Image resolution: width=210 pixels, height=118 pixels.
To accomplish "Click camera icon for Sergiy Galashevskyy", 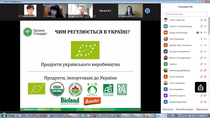I will click(x=205, y=33).
